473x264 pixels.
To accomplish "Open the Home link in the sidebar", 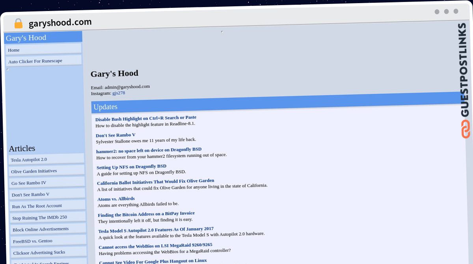I will coord(43,49).
